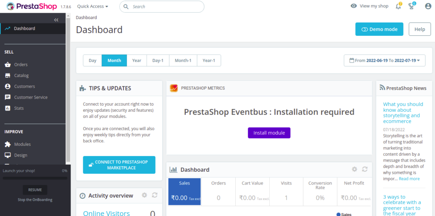This screenshot has height=216, width=435.
Task: Click the RESUME onboarding button
Action: point(35,190)
